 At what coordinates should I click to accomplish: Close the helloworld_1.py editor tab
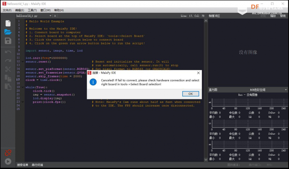click(x=55, y=16)
